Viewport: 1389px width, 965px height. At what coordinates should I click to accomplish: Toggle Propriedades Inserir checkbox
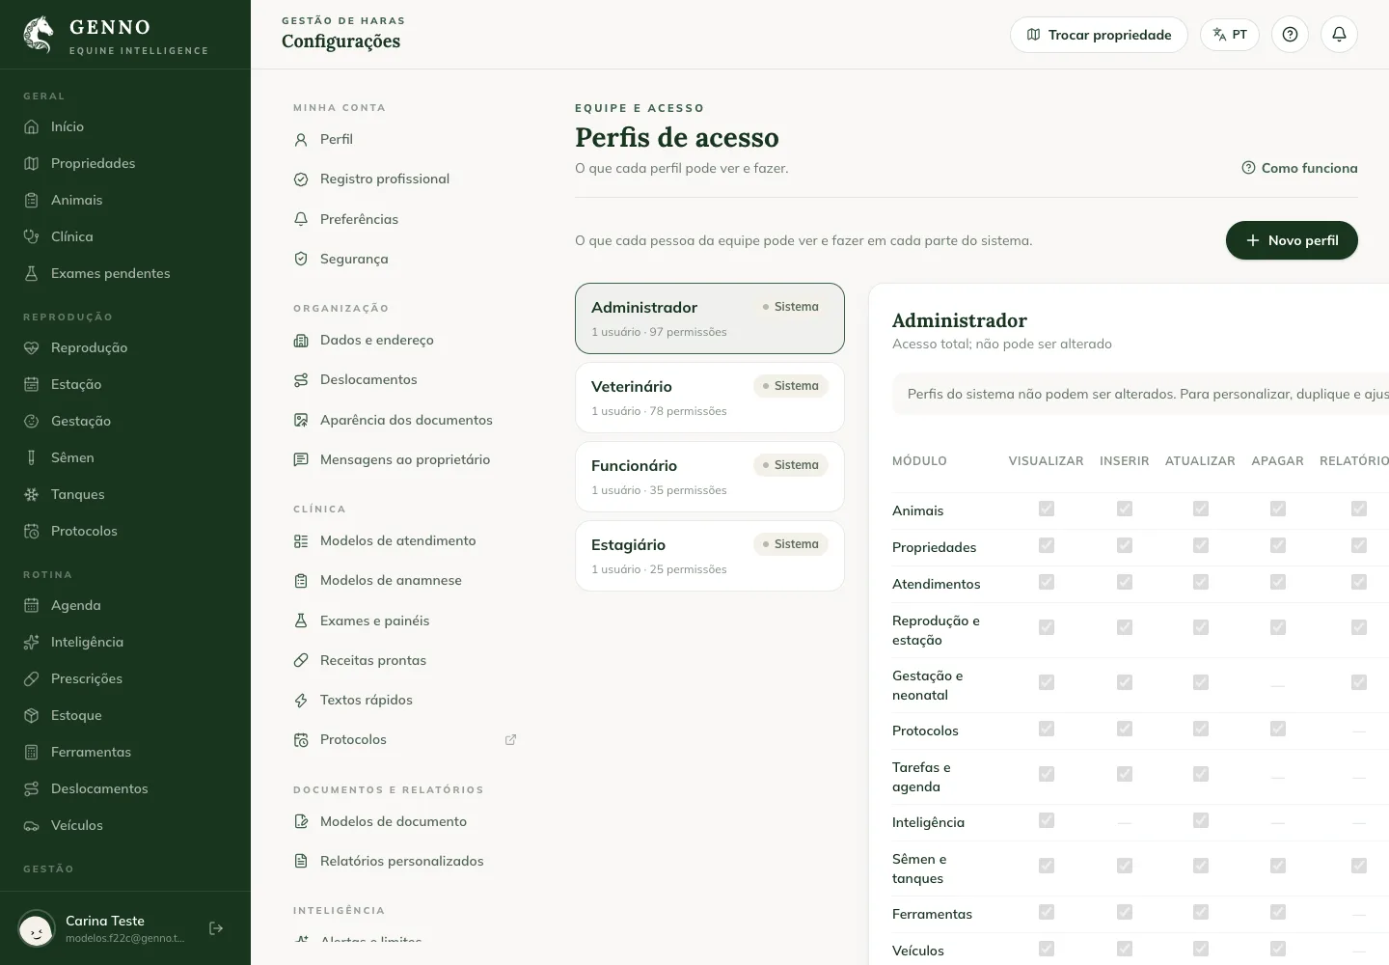click(x=1125, y=545)
